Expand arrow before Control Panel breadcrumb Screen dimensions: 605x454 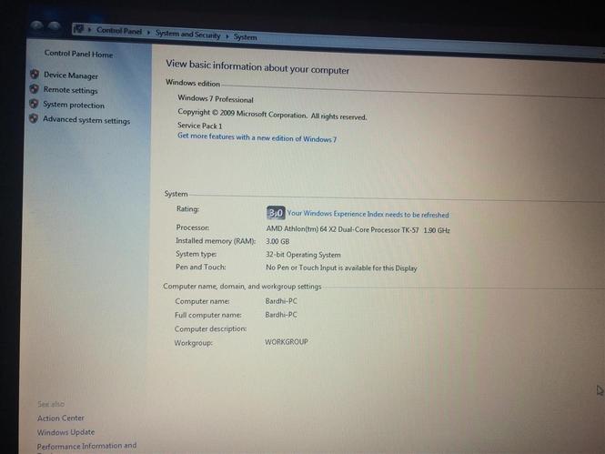[x=89, y=30]
